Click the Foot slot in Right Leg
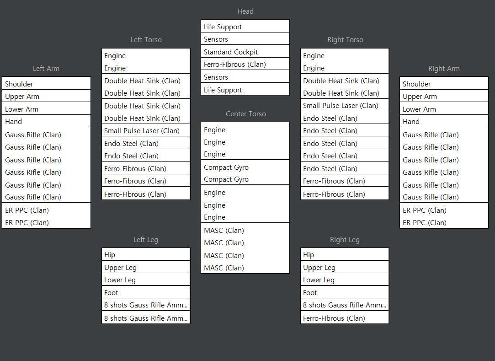Screen dimensions: 495x361 tap(345, 293)
